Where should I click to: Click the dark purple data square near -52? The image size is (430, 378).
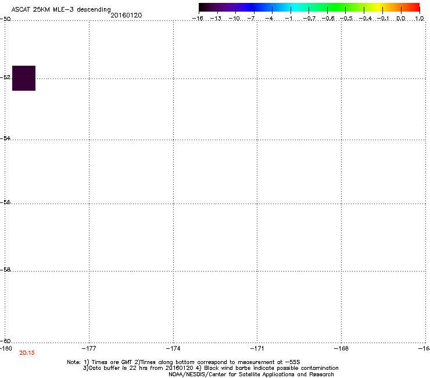(24, 78)
